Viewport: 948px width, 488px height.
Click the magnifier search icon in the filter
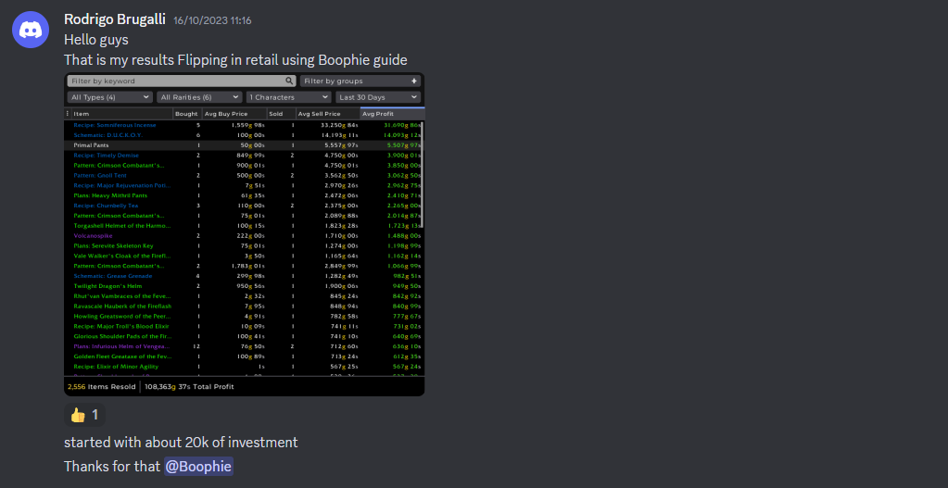[x=289, y=81]
